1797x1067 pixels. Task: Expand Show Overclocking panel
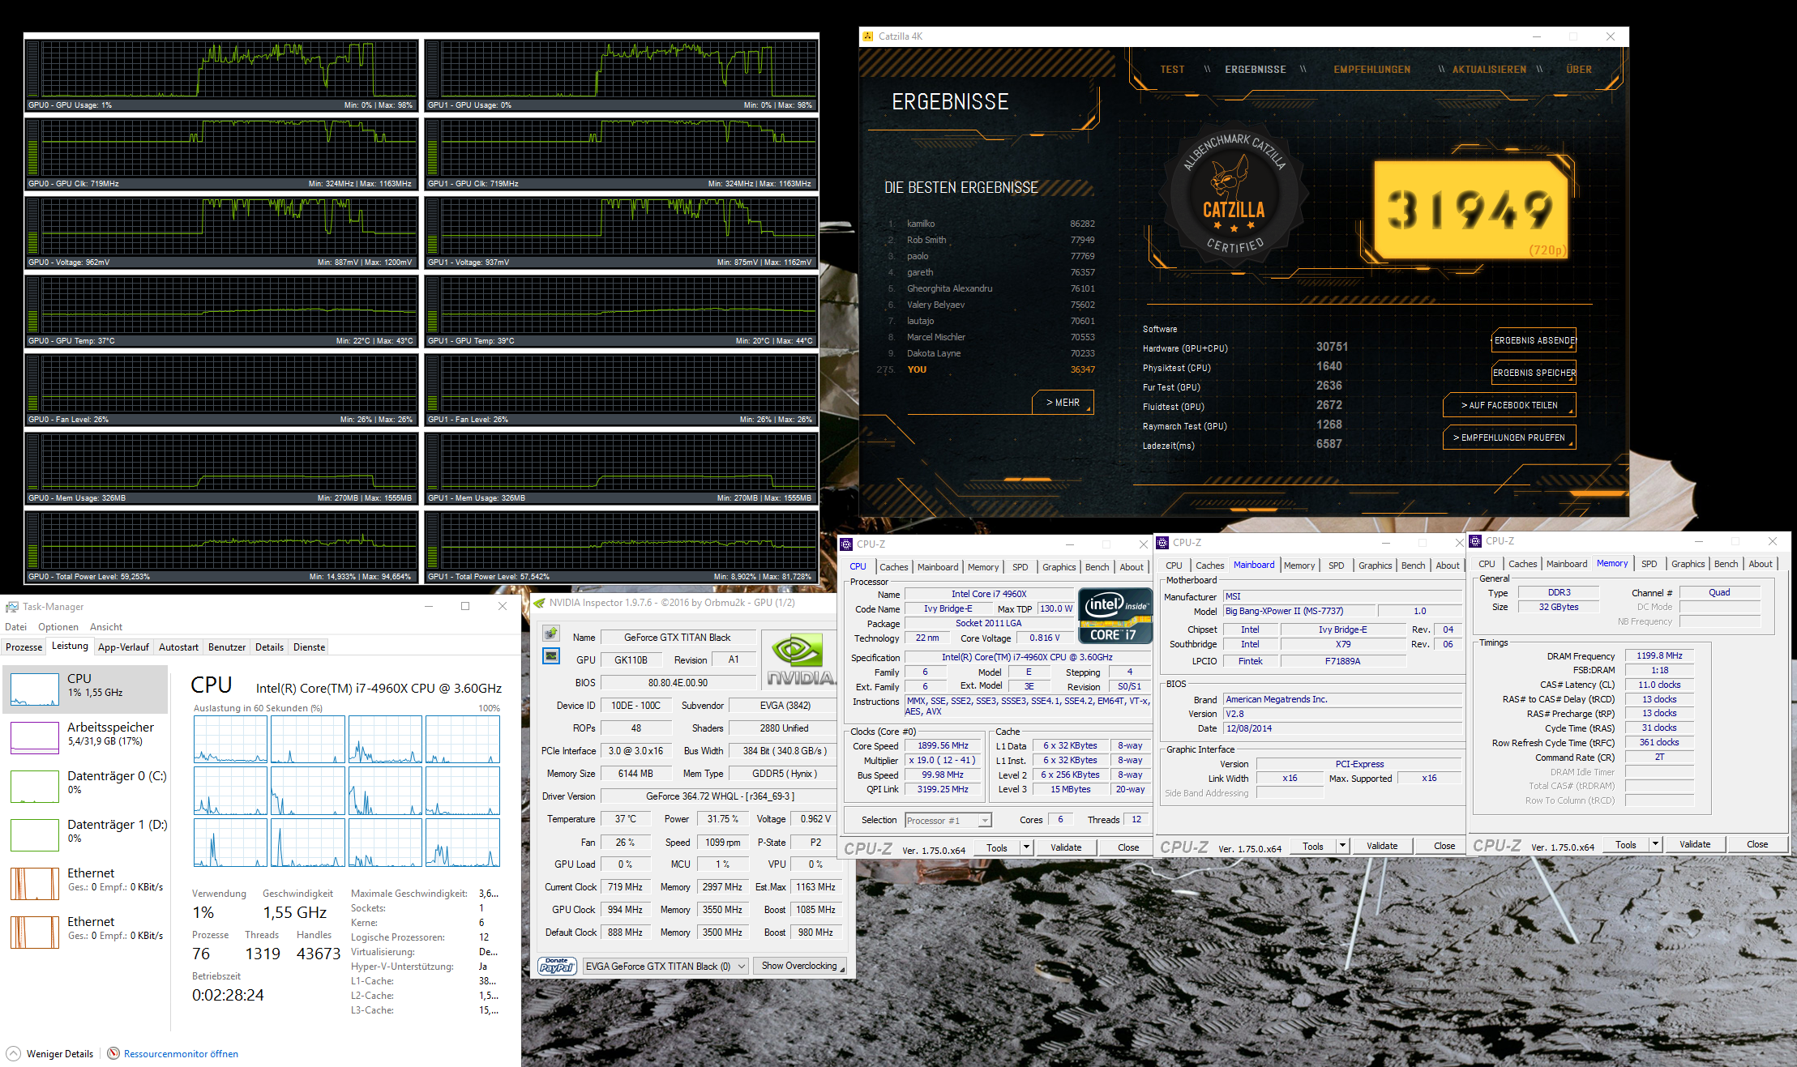click(801, 966)
